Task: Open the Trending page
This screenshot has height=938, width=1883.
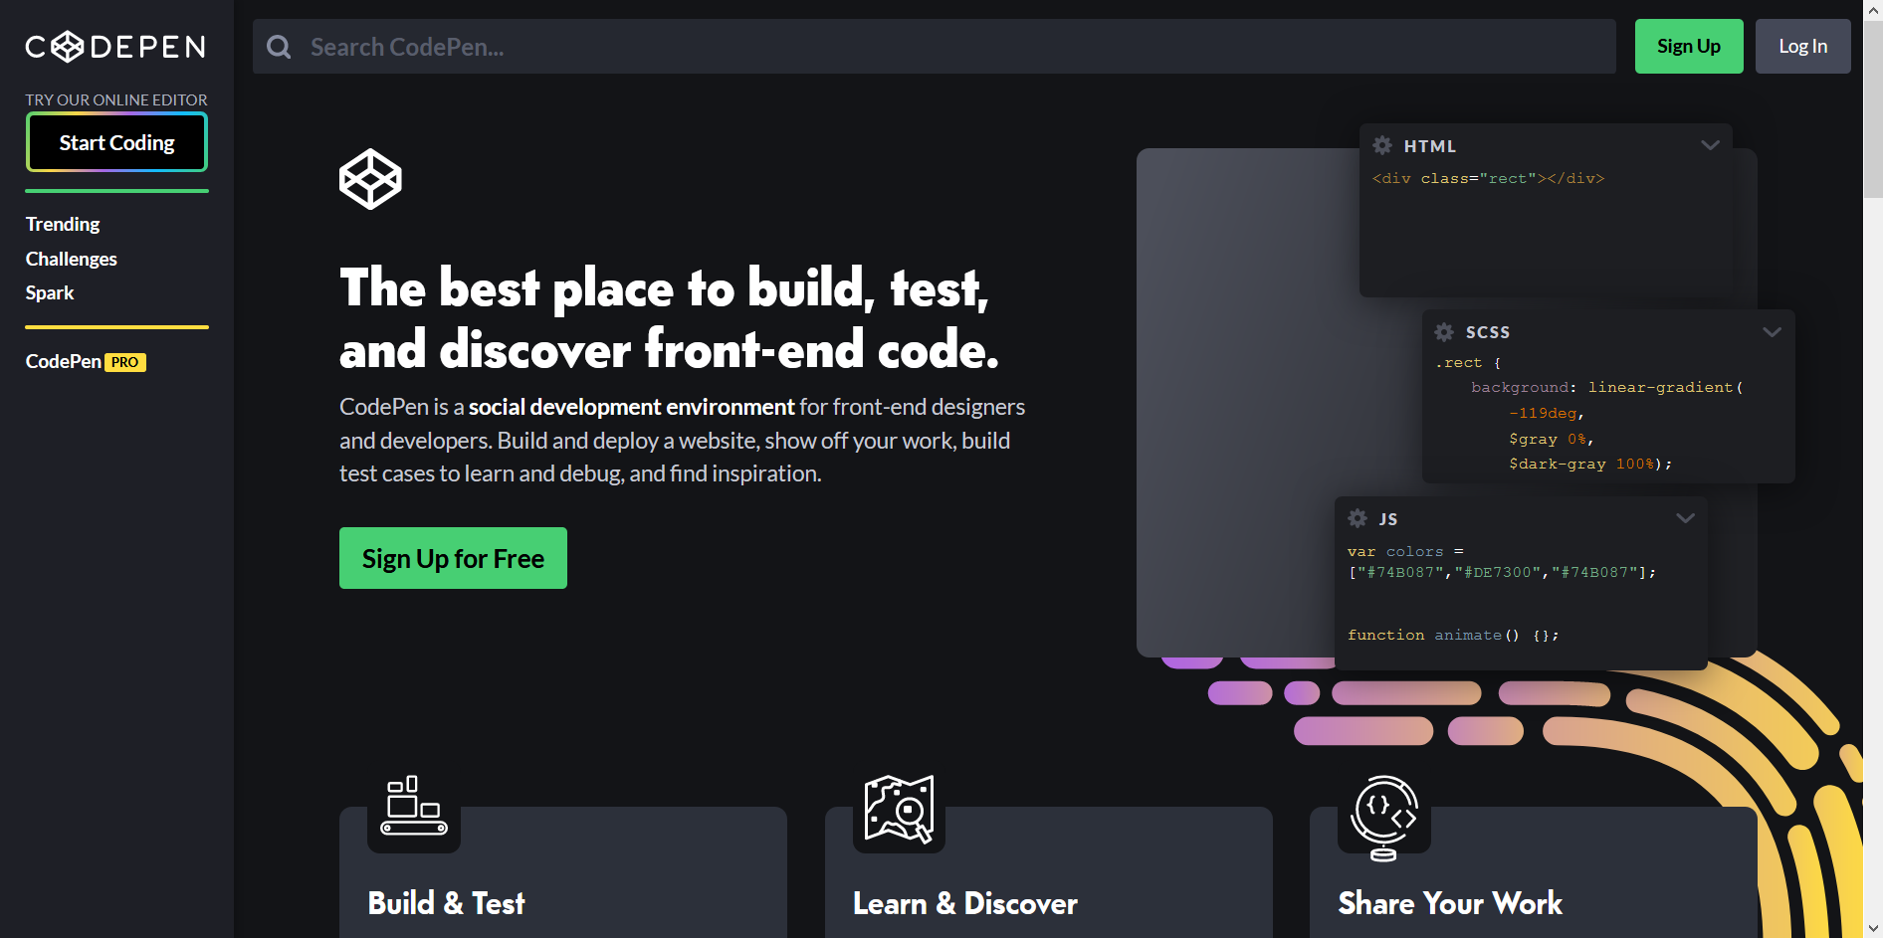Action: (x=63, y=224)
